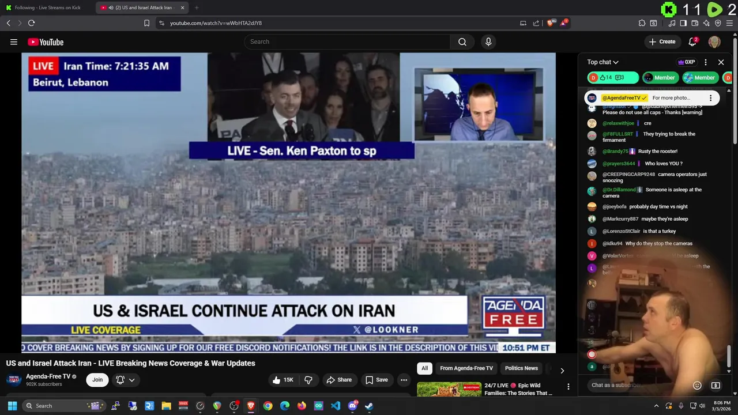Select the All filter chip
738x415 pixels.
pyautogui.click(x=424, y=368)
